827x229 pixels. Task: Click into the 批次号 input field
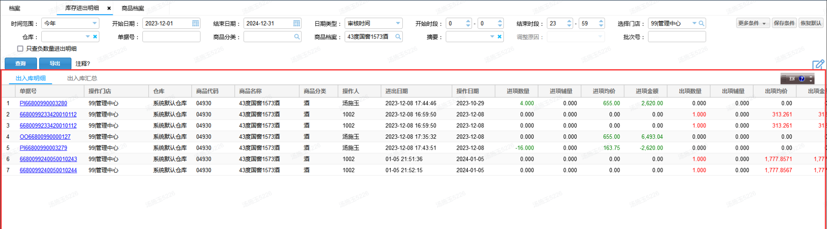point(677,37)
